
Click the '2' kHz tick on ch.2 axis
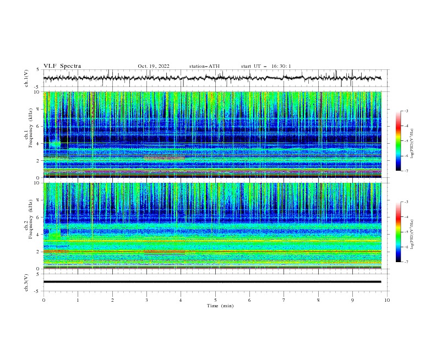pos(39,252)
